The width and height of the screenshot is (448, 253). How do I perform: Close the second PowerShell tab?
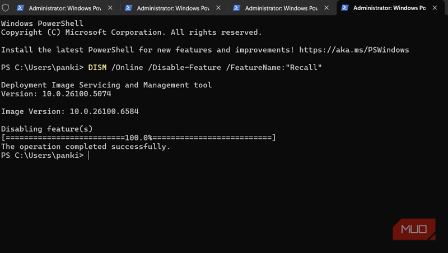point(218,8)
